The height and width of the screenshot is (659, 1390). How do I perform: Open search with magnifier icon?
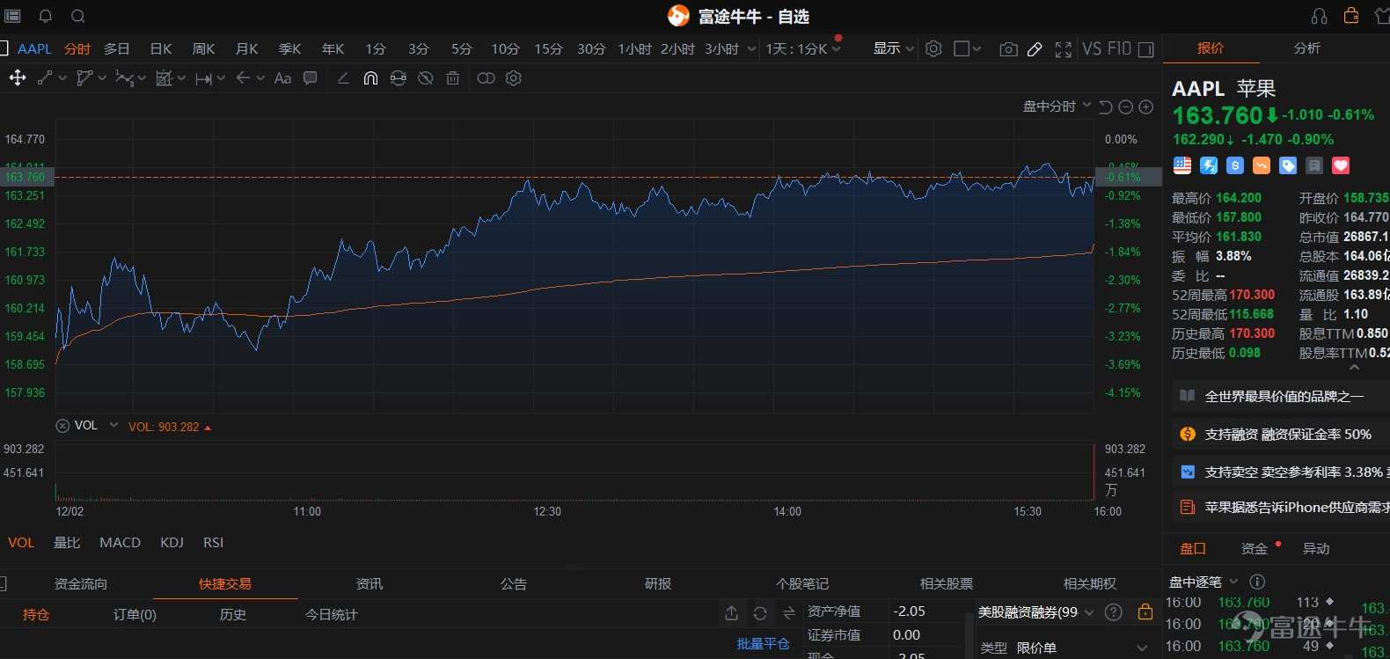[x=77, y=16]
